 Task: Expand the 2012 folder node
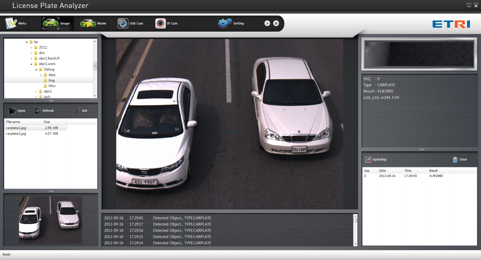coord(31,48)
